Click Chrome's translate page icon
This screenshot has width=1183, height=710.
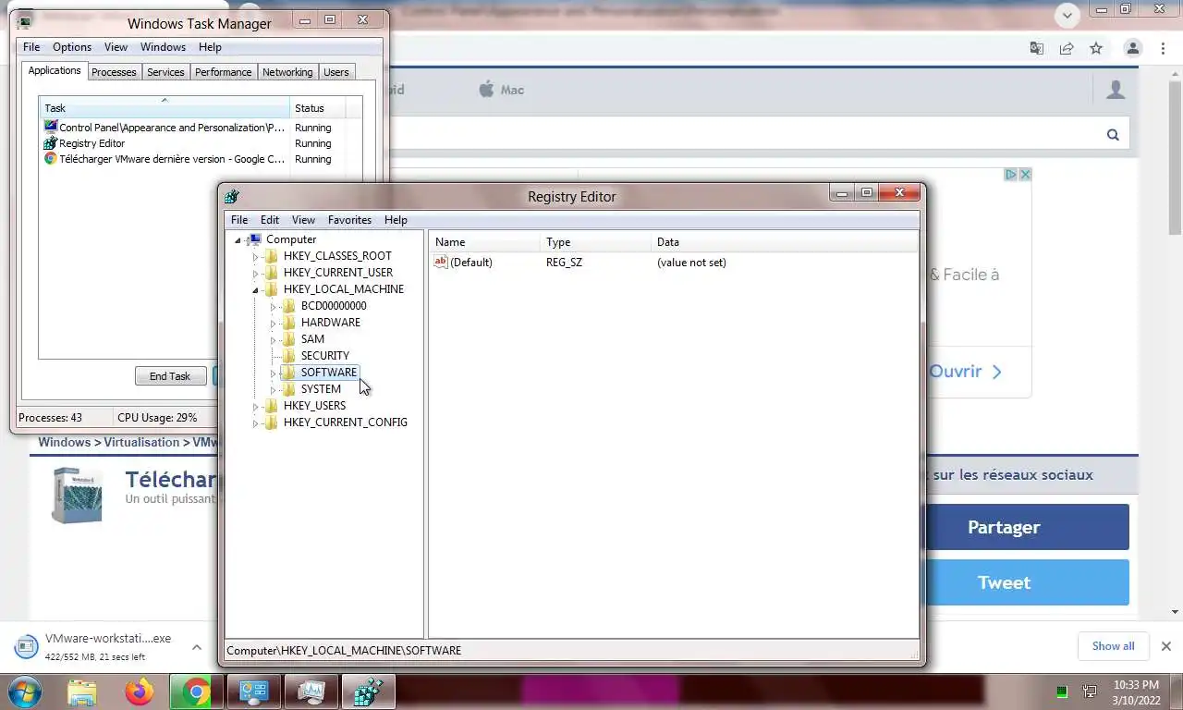click(x=1037, y=48)
